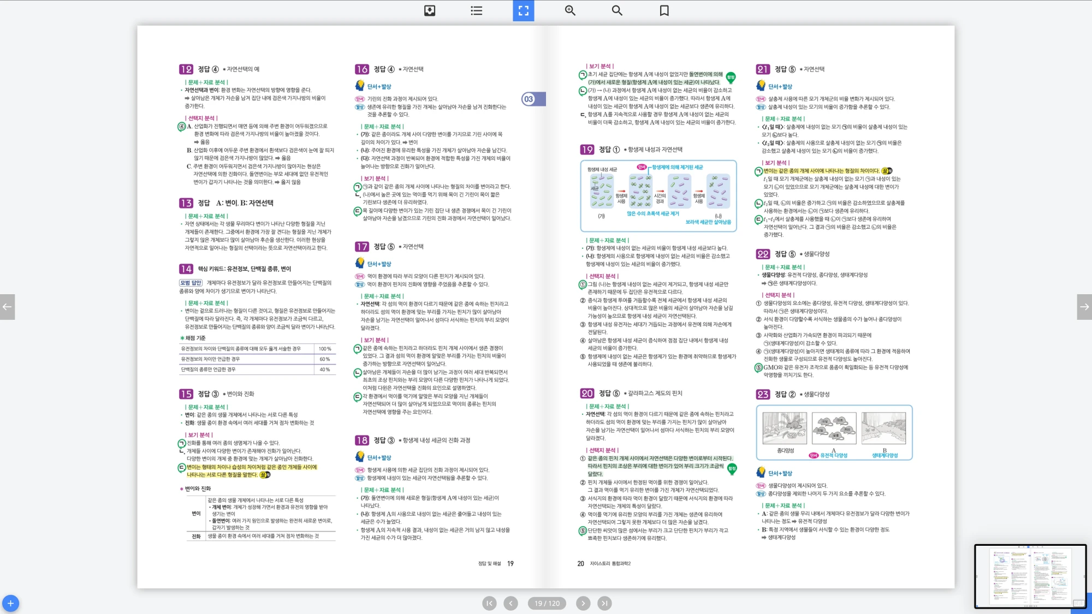Go to previous page with bottom arrow
The image size is (1092, 614).
click(x=511, y=603)
